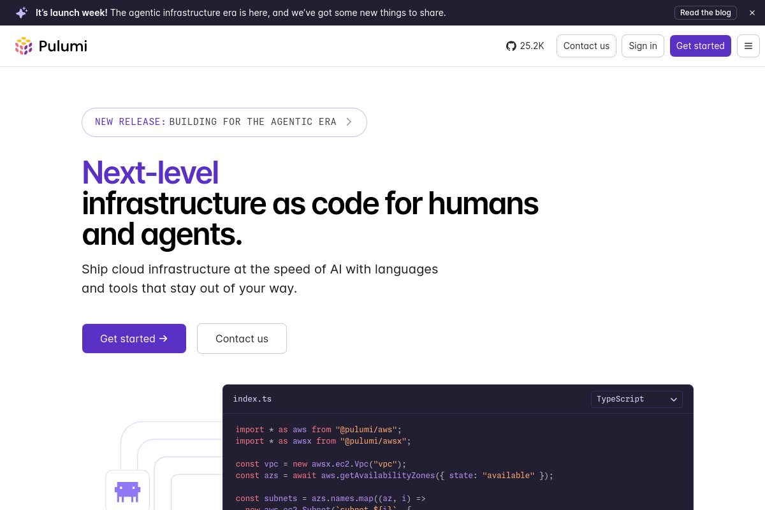Click the 'Sign in' button
The image size is (765, 510).
[643, 46]
